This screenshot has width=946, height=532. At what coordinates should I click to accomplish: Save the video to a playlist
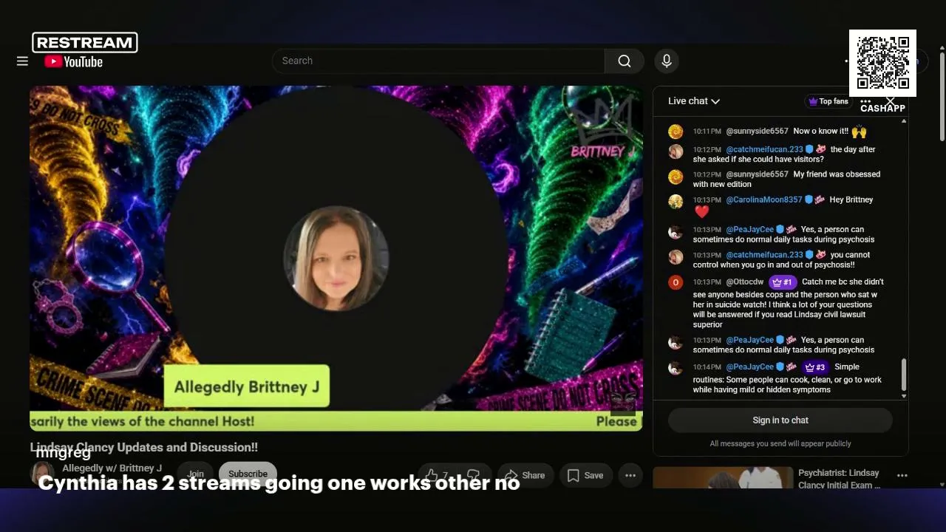pyautogui.click(x=585, y=475)
